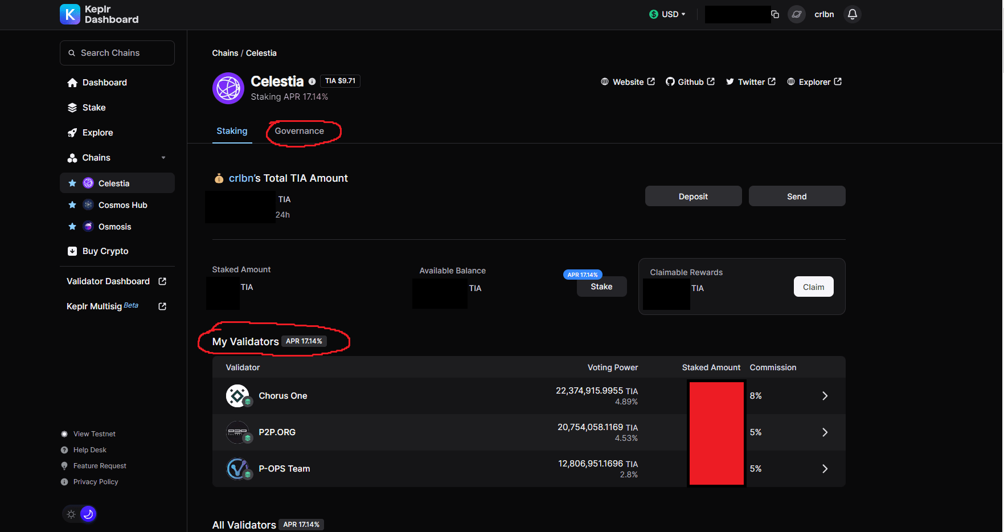Click the Privacy Policy info icon
Image resolution: width=1004 pixels, height=532 pixels.
click(64, 482)
